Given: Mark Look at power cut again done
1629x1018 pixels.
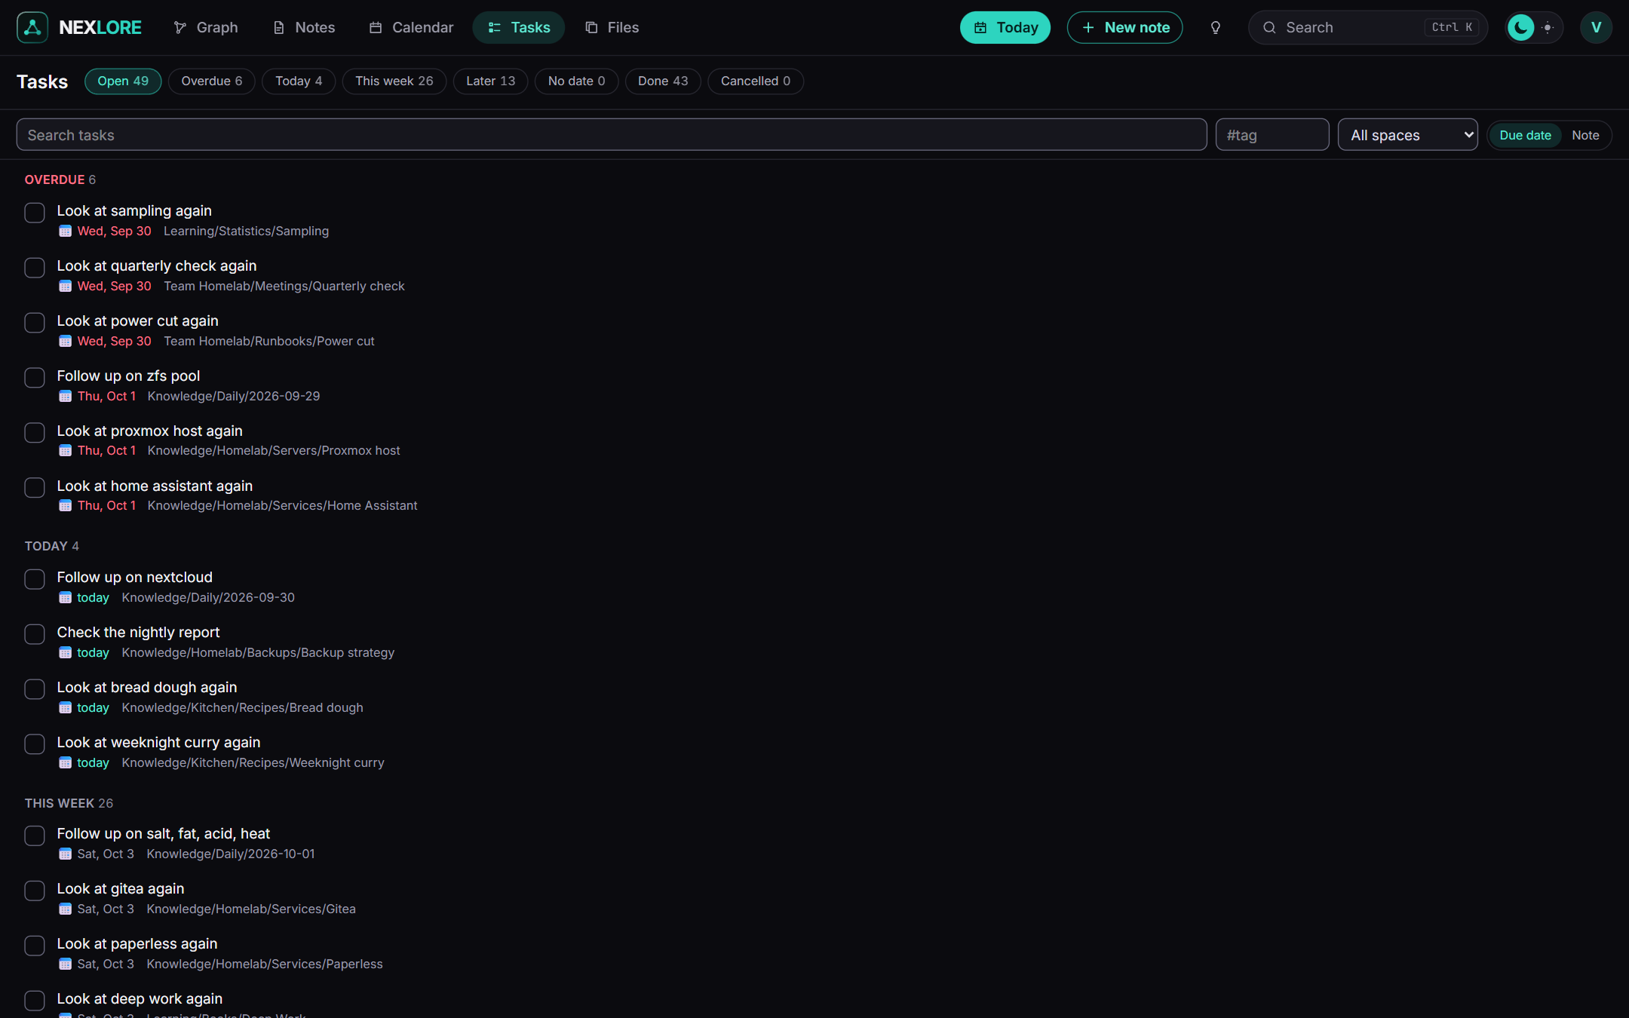Looking at the screenshot, I should pyautogui.click(x=35, y=323).
